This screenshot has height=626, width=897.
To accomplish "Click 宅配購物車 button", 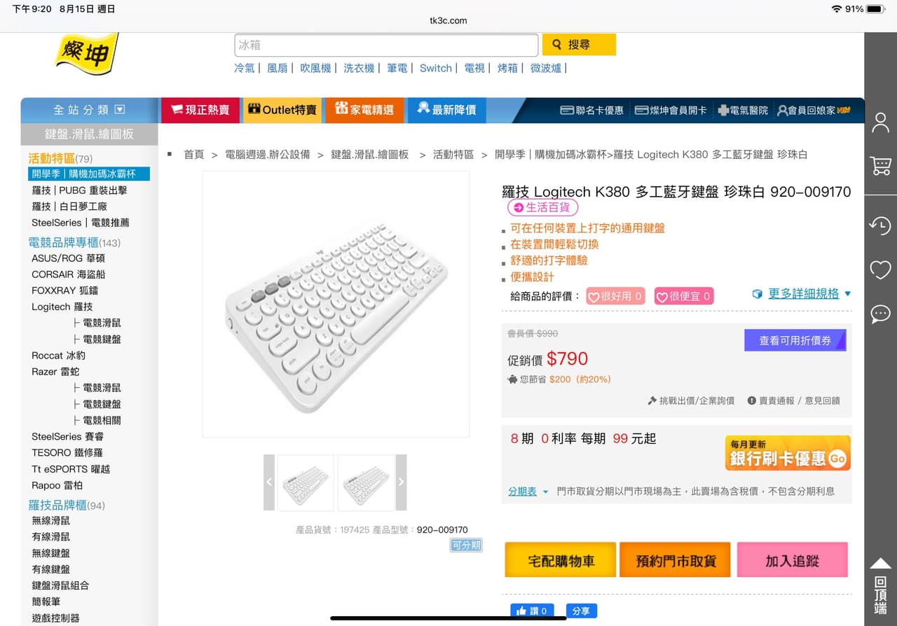I will 561,560.
